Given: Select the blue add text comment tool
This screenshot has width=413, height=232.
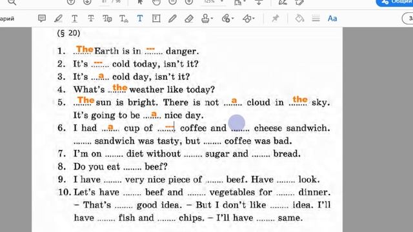Looking at the screenshot, I should [x=140, y=19].
